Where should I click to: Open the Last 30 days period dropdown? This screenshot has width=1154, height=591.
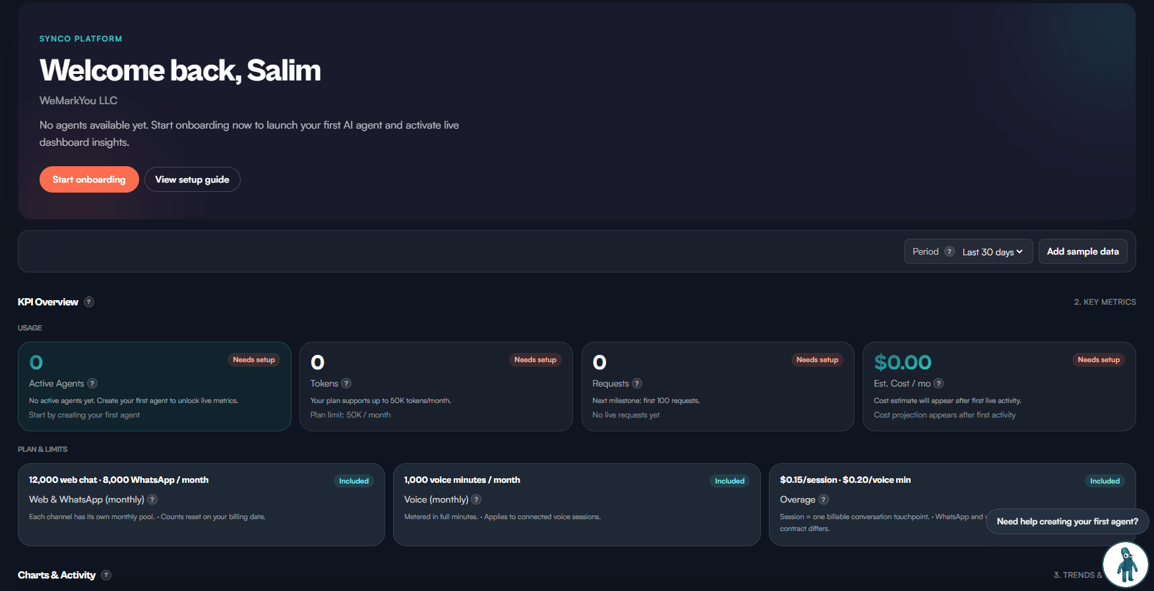(992, 252)
